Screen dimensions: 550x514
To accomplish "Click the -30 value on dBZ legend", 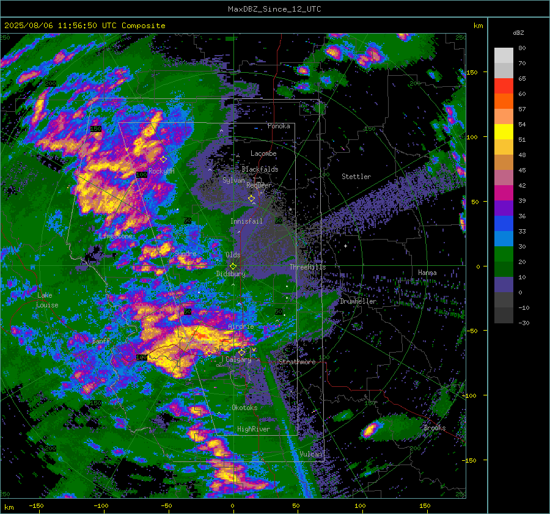I will tap(523, 323).
